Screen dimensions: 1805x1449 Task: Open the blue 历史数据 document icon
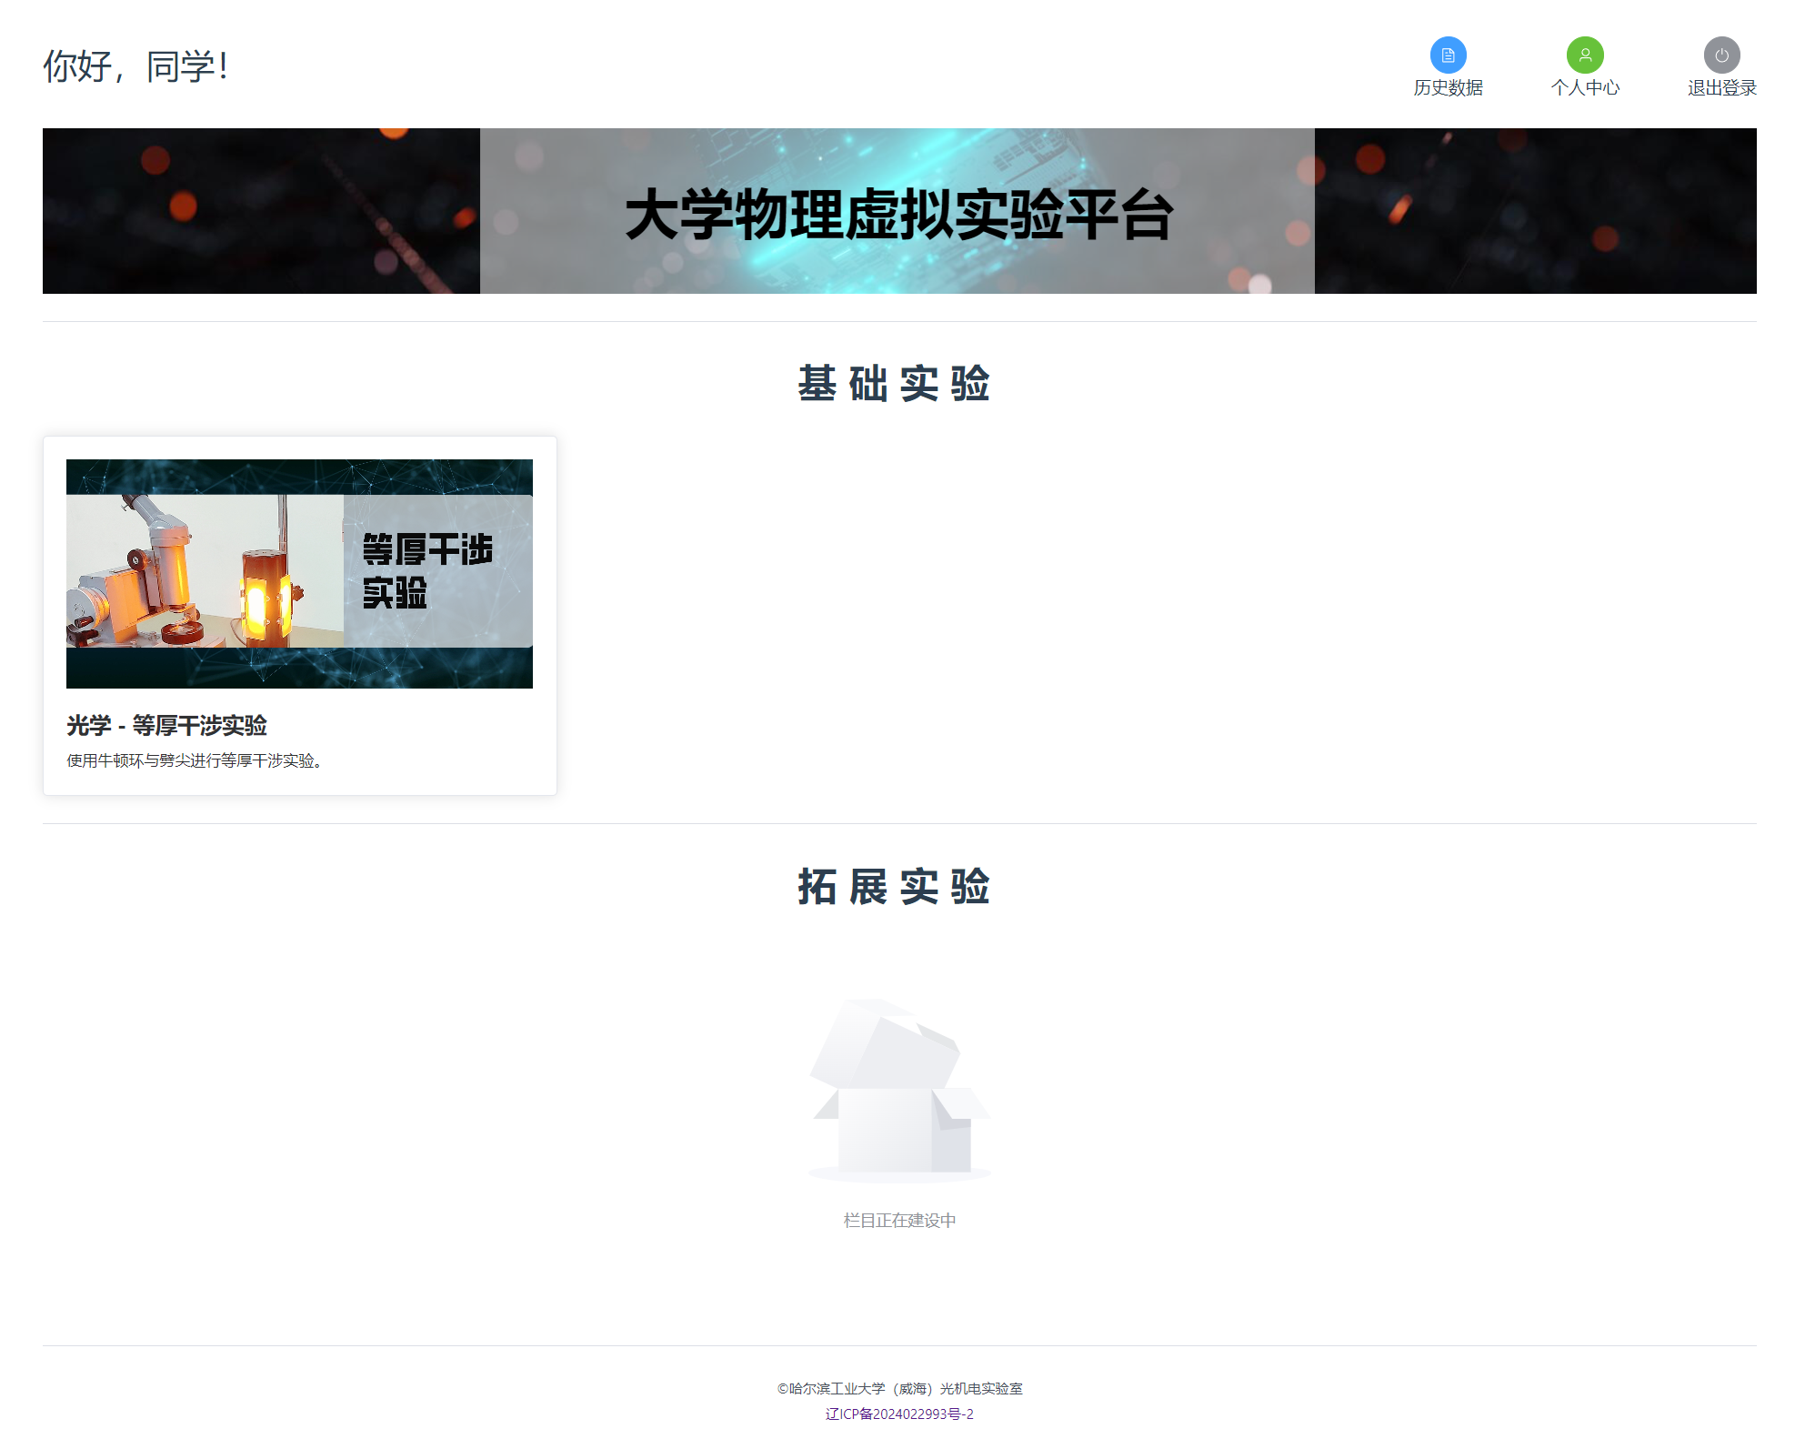pos(1448,55)
